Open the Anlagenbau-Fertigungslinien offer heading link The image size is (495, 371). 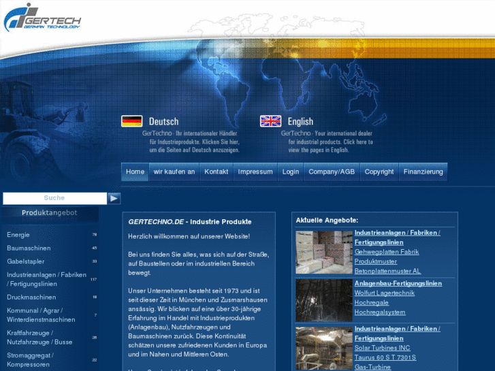398,283
